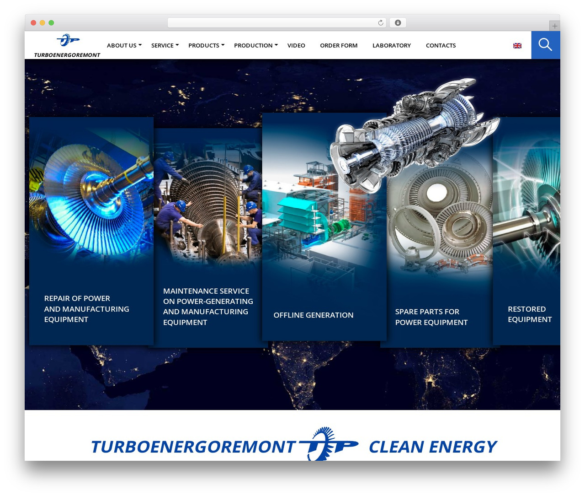Open the Contacts menu item
This screenshot has width=585, height=496.
(x=441, y=45)
